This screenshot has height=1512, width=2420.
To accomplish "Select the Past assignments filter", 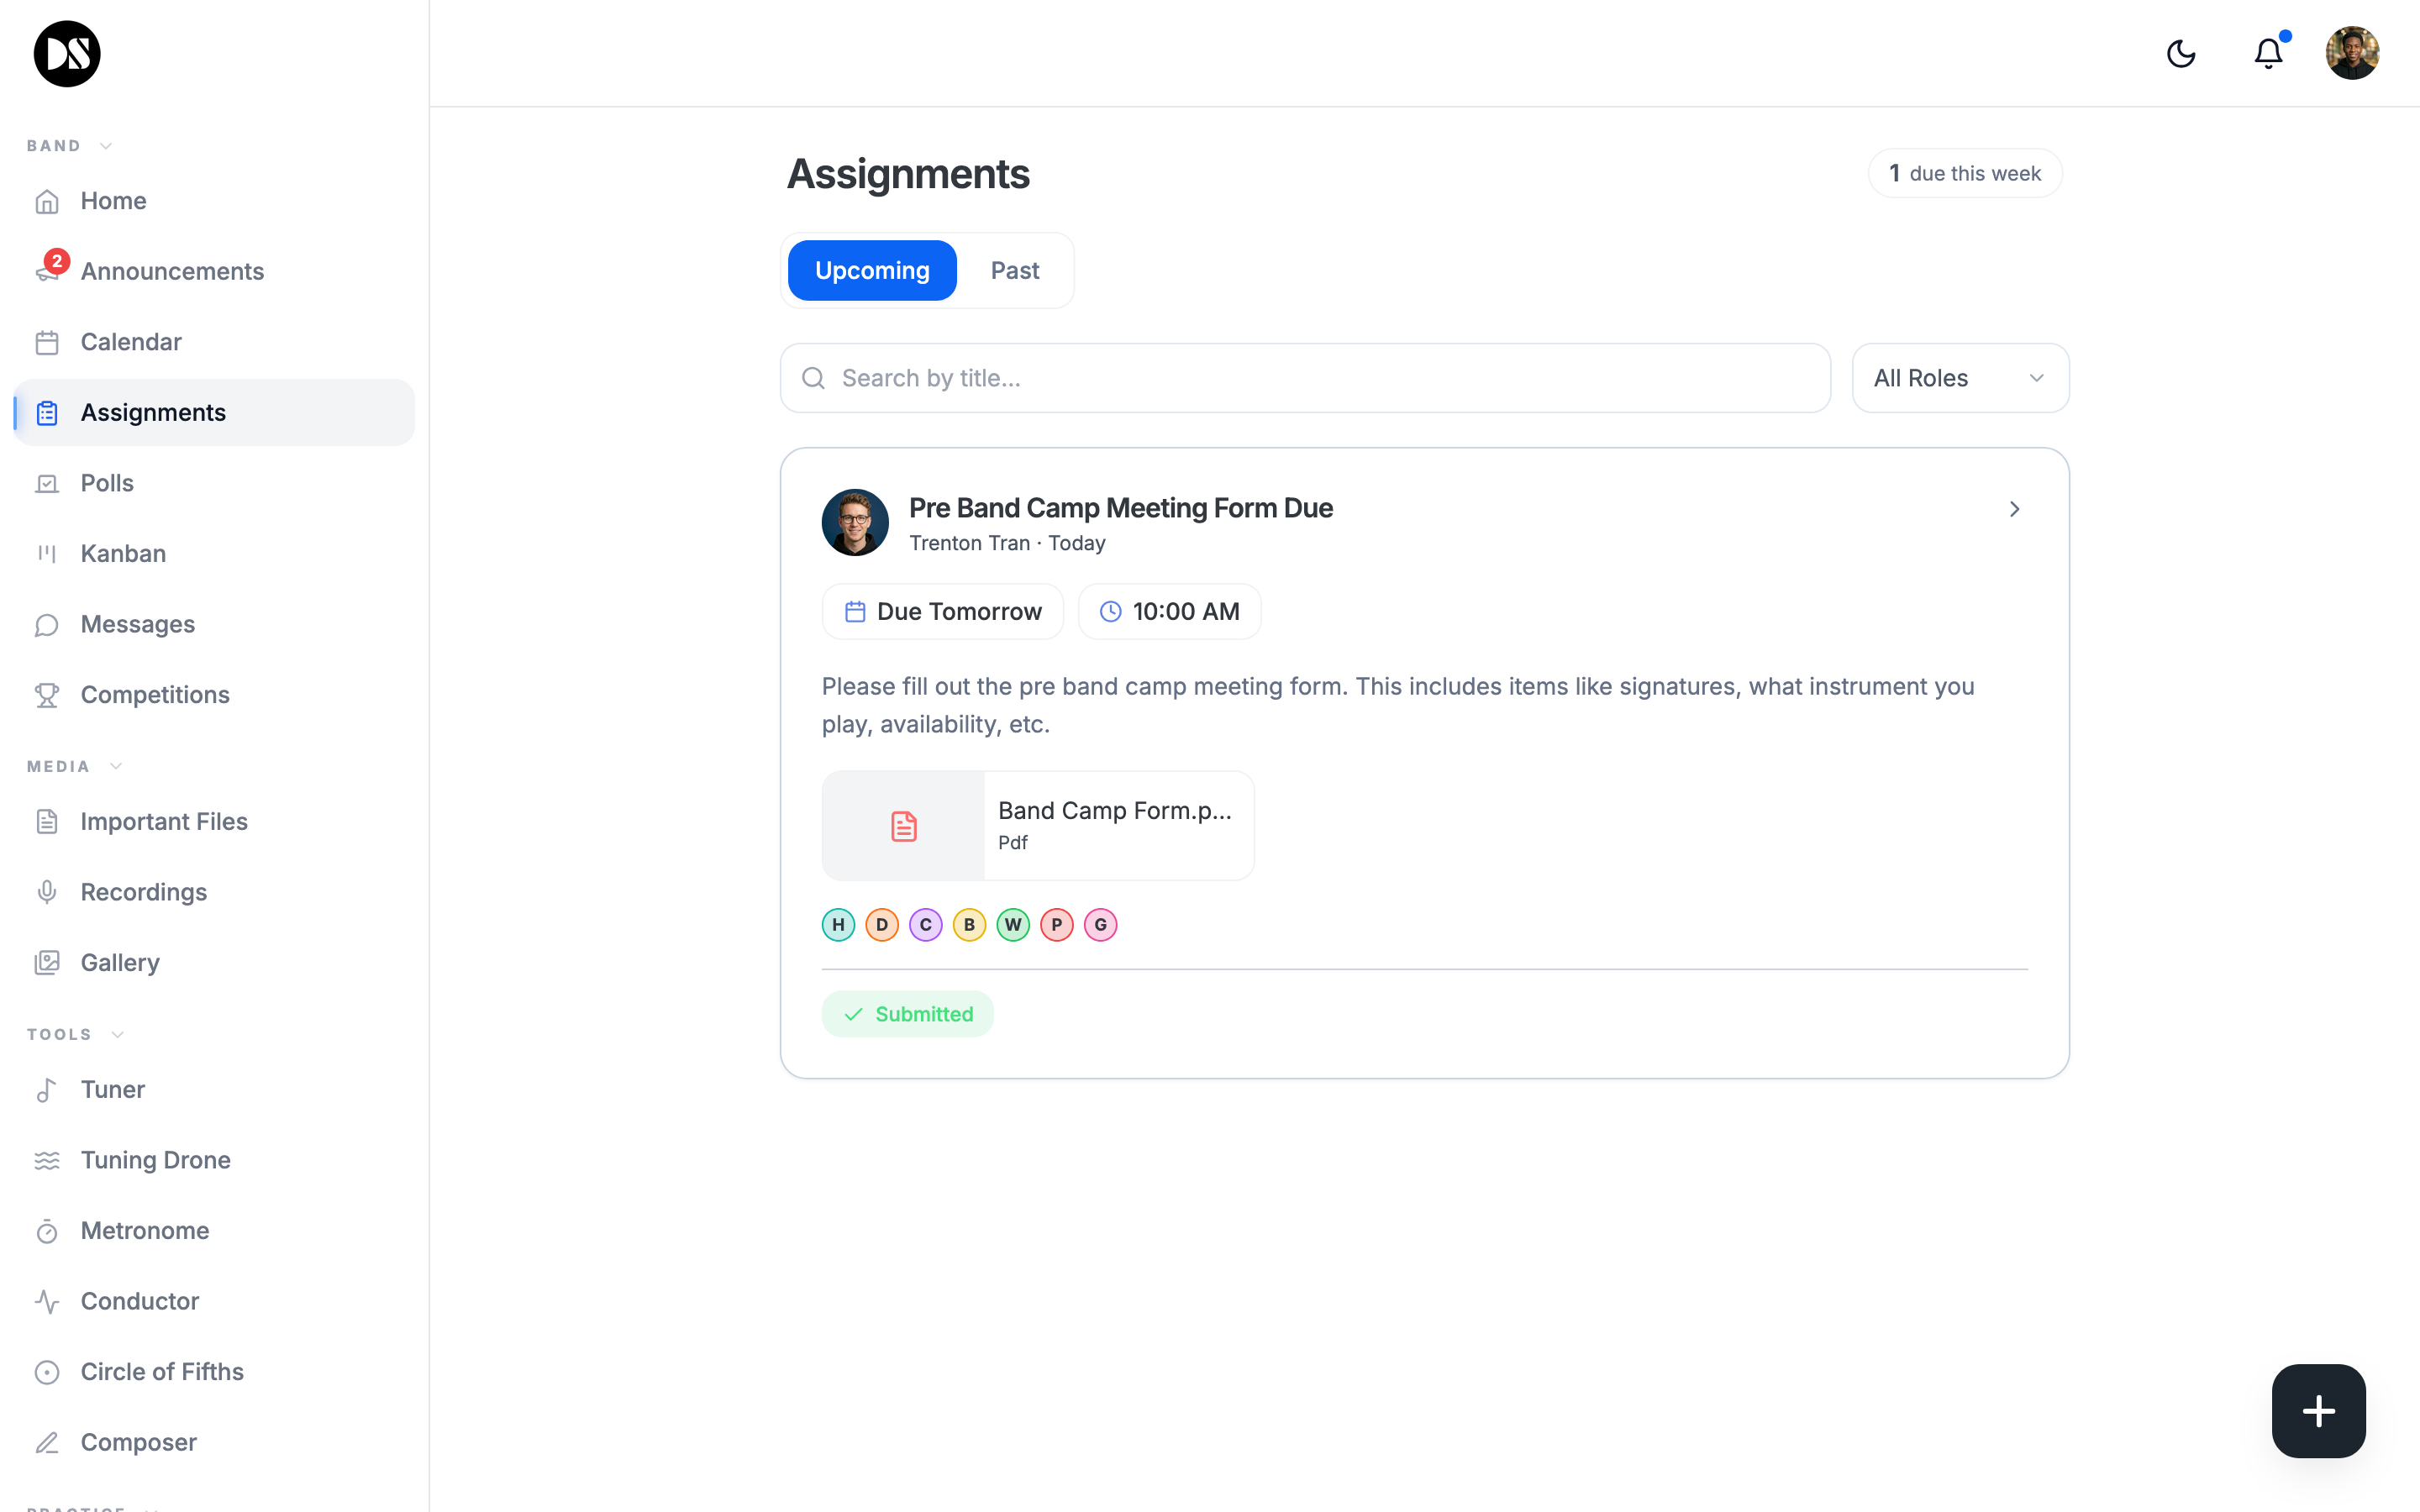I will [1015, 270].
